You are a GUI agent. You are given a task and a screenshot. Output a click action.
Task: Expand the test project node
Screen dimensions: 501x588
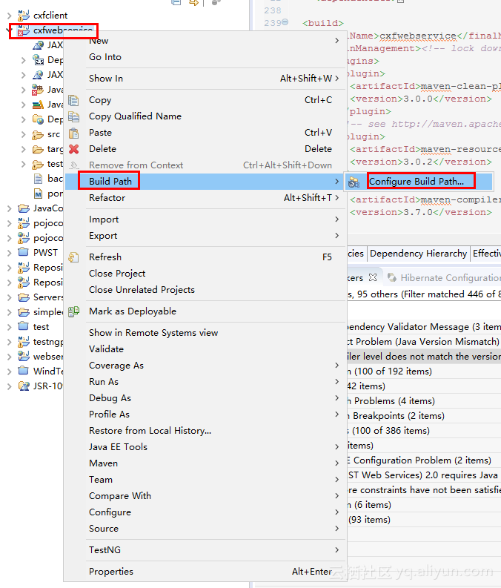point(10,327)
